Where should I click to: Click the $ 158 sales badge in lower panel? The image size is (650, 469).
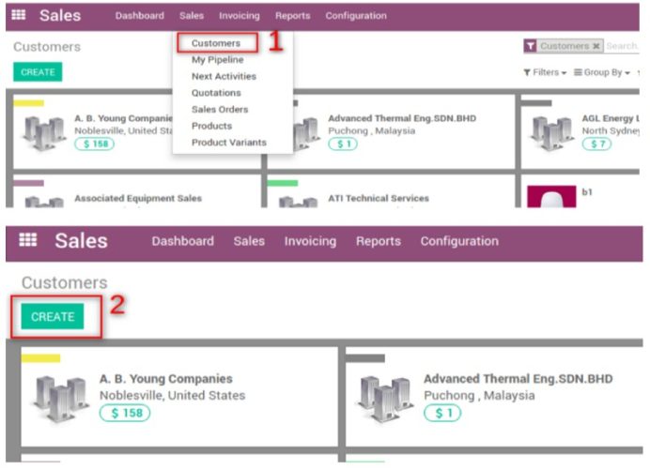(x=124, y=414)
